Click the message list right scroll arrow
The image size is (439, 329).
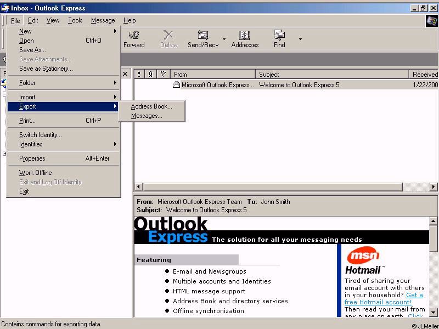coord(433,187)
